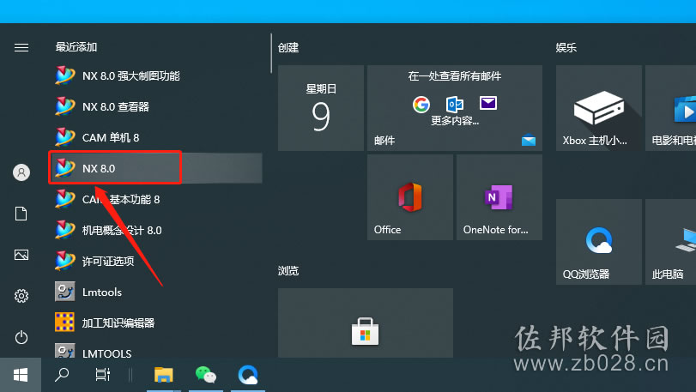Open File Explorer from taskbar

pyautogui.click(x=163, y=375)
